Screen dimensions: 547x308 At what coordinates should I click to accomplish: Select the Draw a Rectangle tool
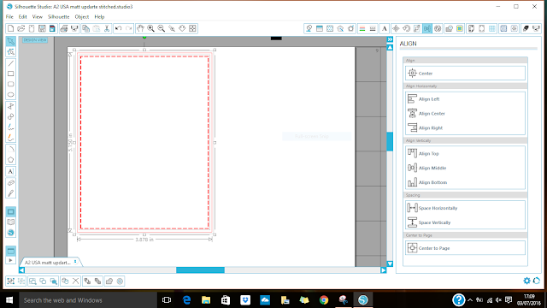click(x=11, y=74)
